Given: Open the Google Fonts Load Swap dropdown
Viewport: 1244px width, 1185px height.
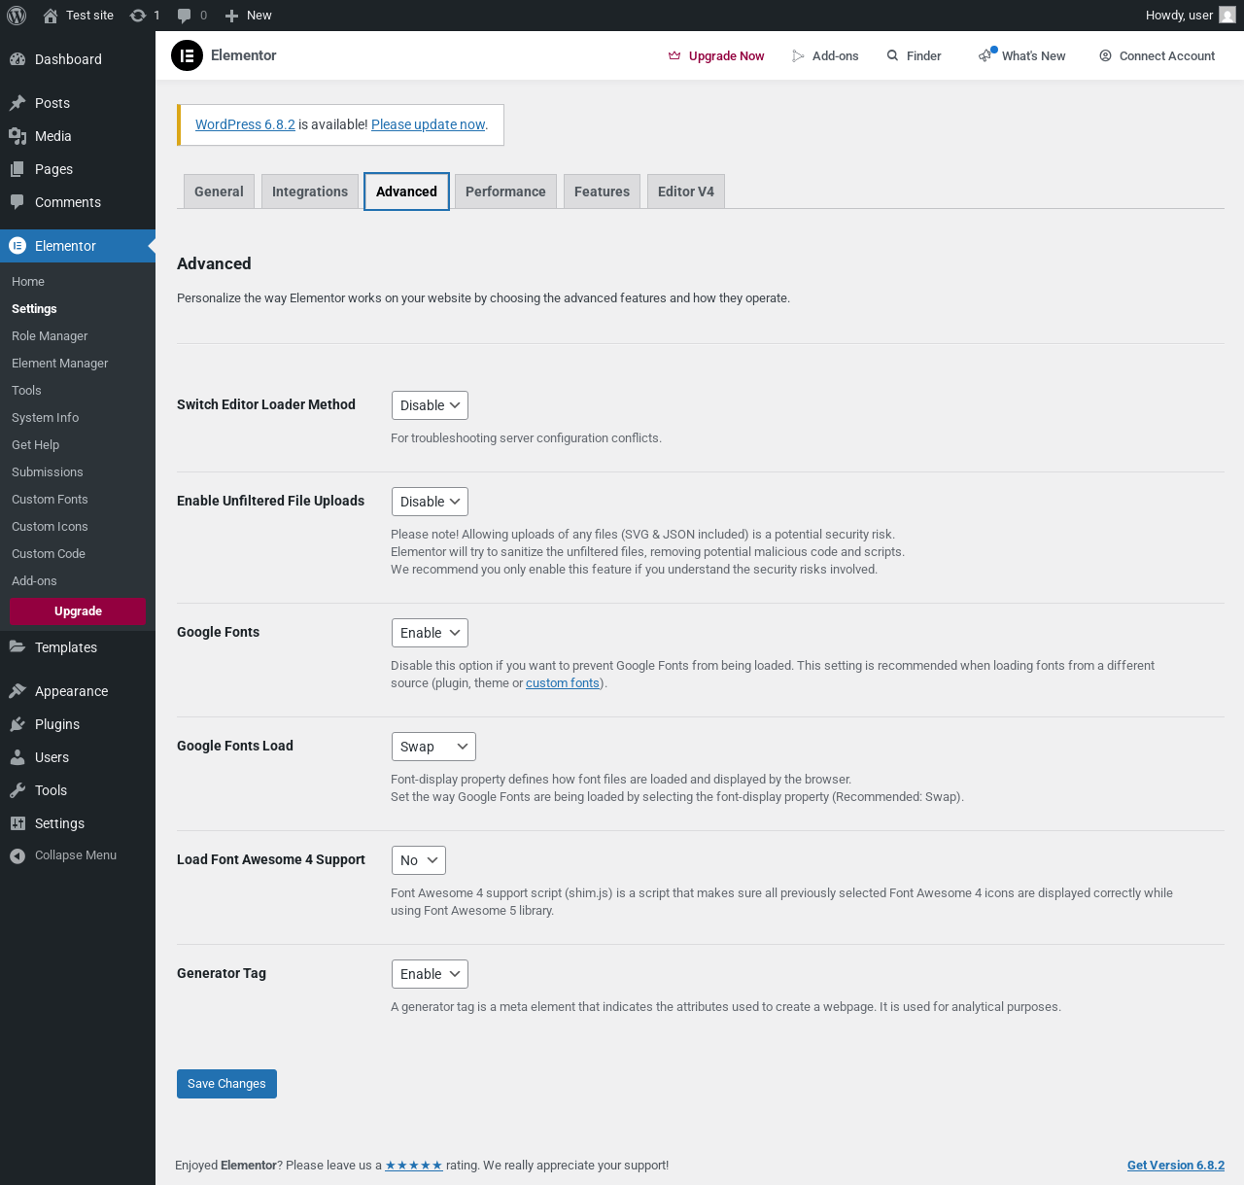Looking at the screenshot, I should [x=433, y=747].
